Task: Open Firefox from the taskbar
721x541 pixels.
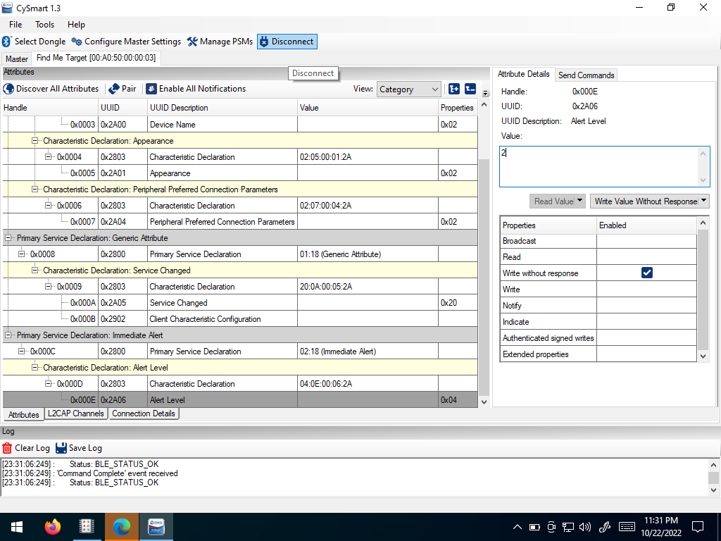Action: tap(52, 527)
